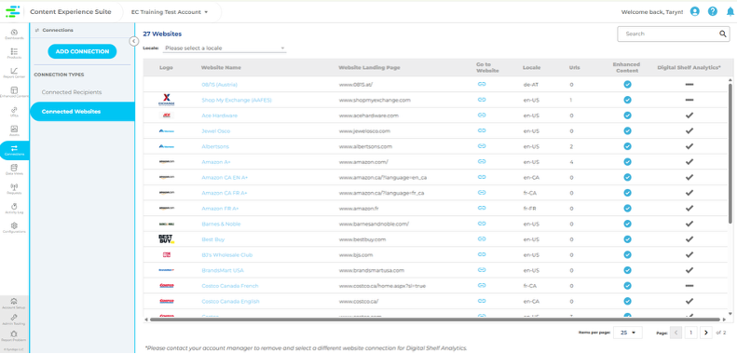Click the Best Buy logo thumbnail
Viewport: 738px width, 354px height.
coord(166,238)
